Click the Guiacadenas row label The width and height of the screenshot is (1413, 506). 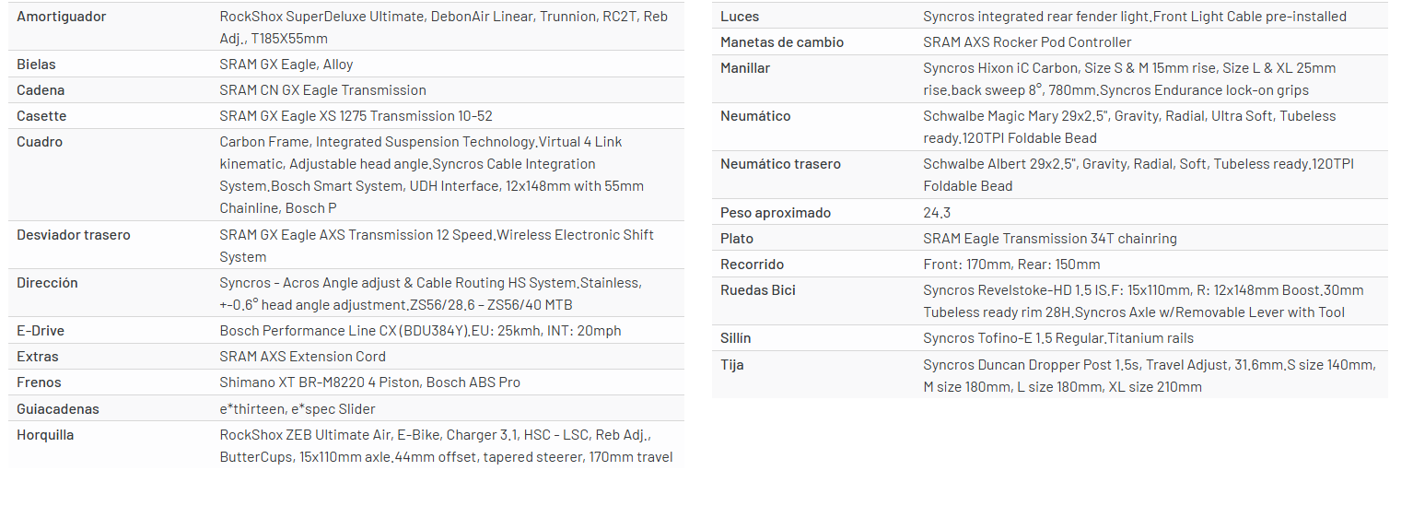click(x=58, y=409)
